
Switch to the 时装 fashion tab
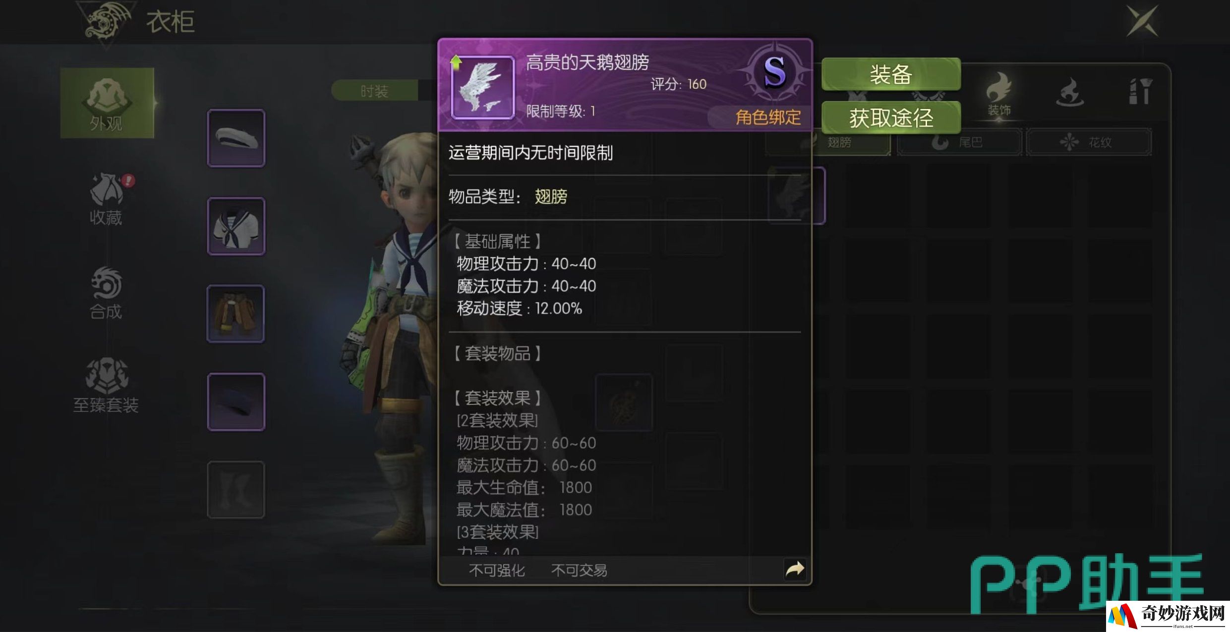point(374,91)
